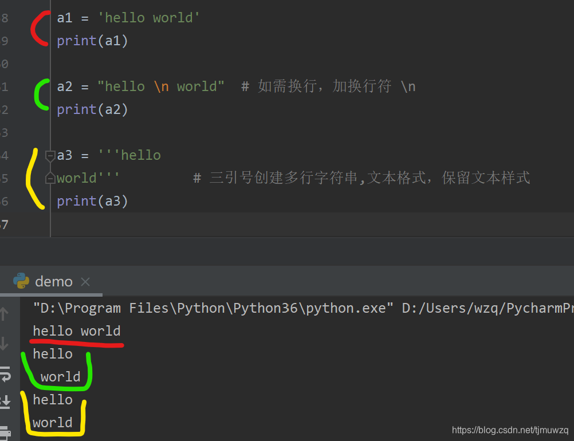Click the Python icon on demo tab
The width and height of the screenshot is (574, 441).
21,281
